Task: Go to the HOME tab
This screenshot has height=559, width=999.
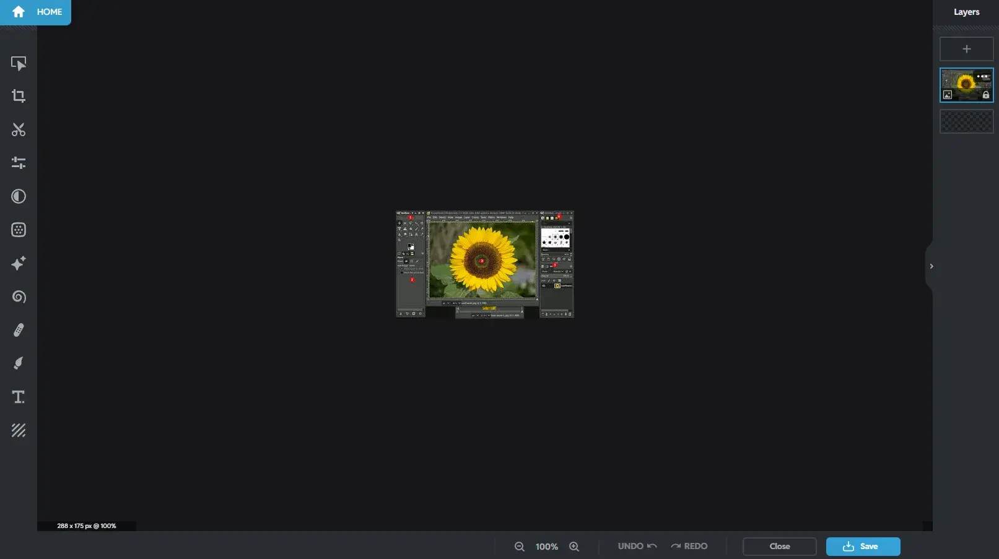Action: (36, 12)
